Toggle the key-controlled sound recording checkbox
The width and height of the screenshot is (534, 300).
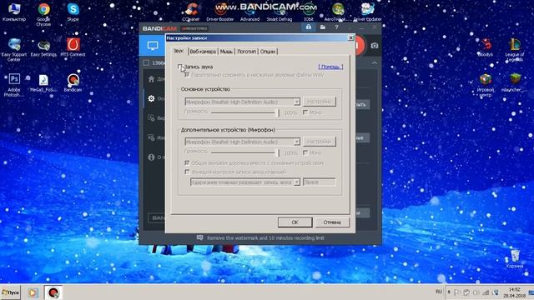(x=187, y=172)
